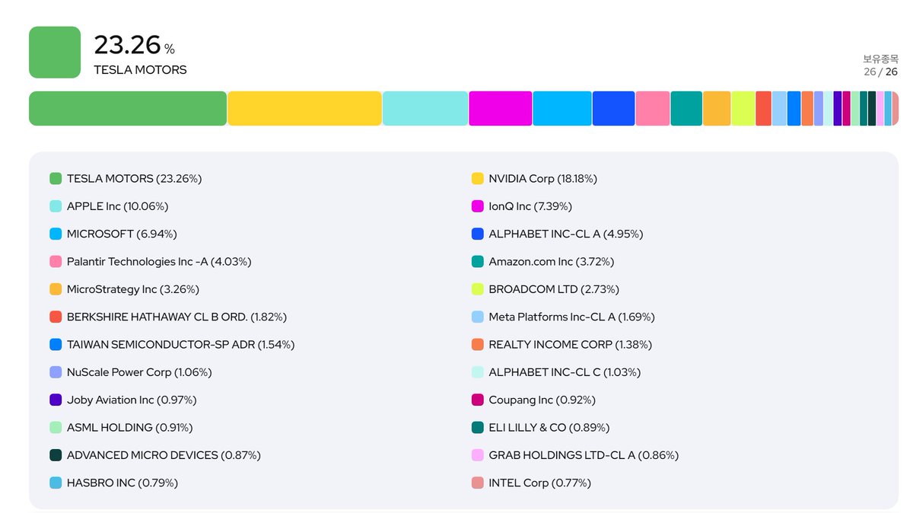Select the yellow NVIDIA segment in allocation bar

tap(304, 108)
